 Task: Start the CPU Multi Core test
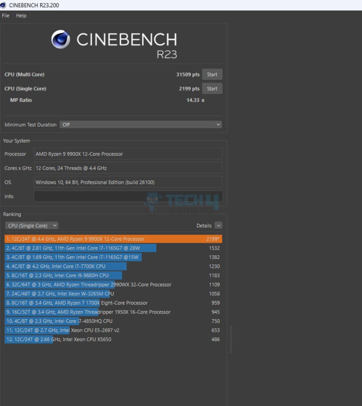point(212,75)
